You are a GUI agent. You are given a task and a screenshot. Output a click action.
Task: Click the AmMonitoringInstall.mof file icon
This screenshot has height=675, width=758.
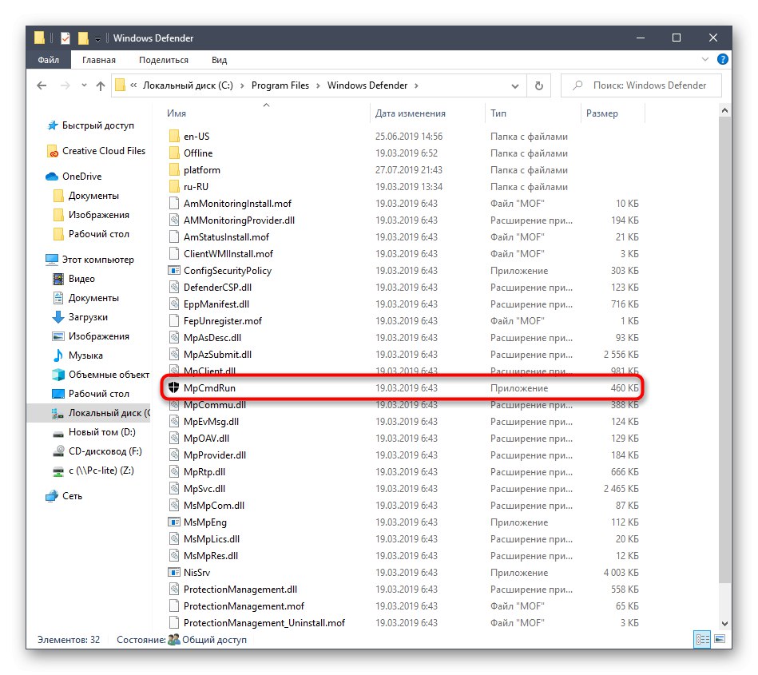[x=174, y=204]
